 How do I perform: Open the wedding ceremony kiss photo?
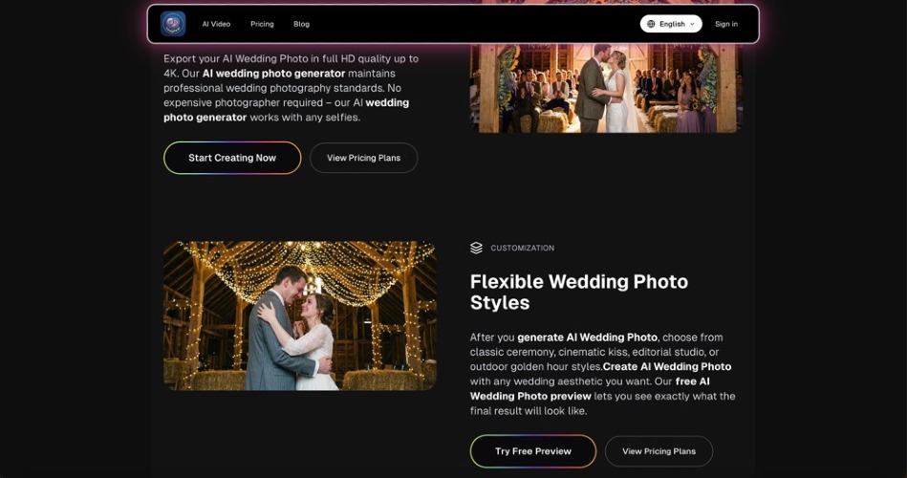[x=606, y=88]
